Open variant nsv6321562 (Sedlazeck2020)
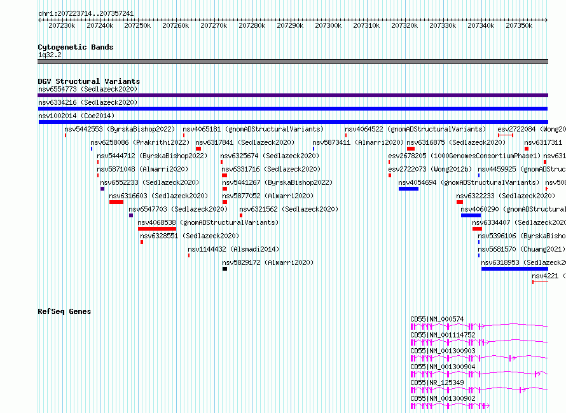This screenshot has height=413, width=566. (289, 209)
